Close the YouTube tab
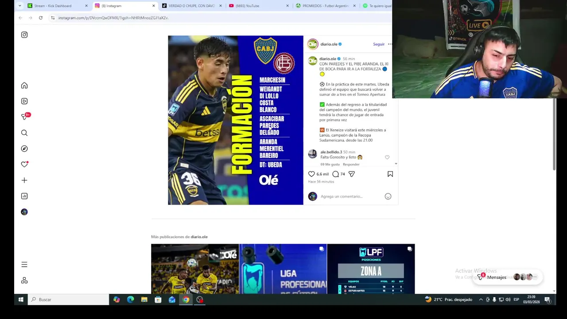 coord(287,6)
